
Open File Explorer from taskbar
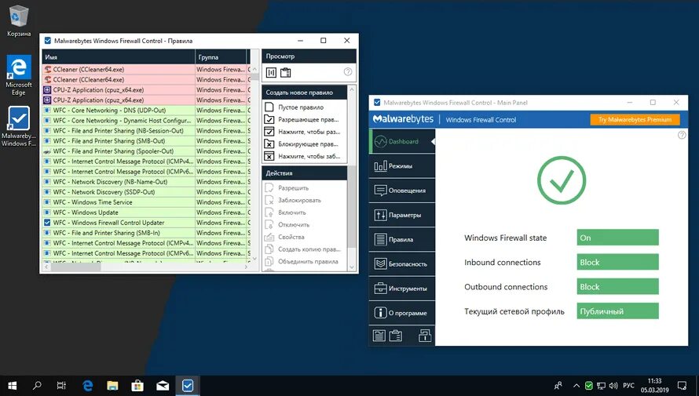point(112,385)
